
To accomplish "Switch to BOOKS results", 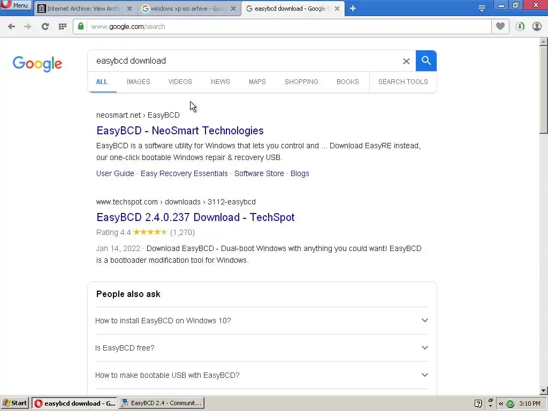I will (x=348, y=82).
